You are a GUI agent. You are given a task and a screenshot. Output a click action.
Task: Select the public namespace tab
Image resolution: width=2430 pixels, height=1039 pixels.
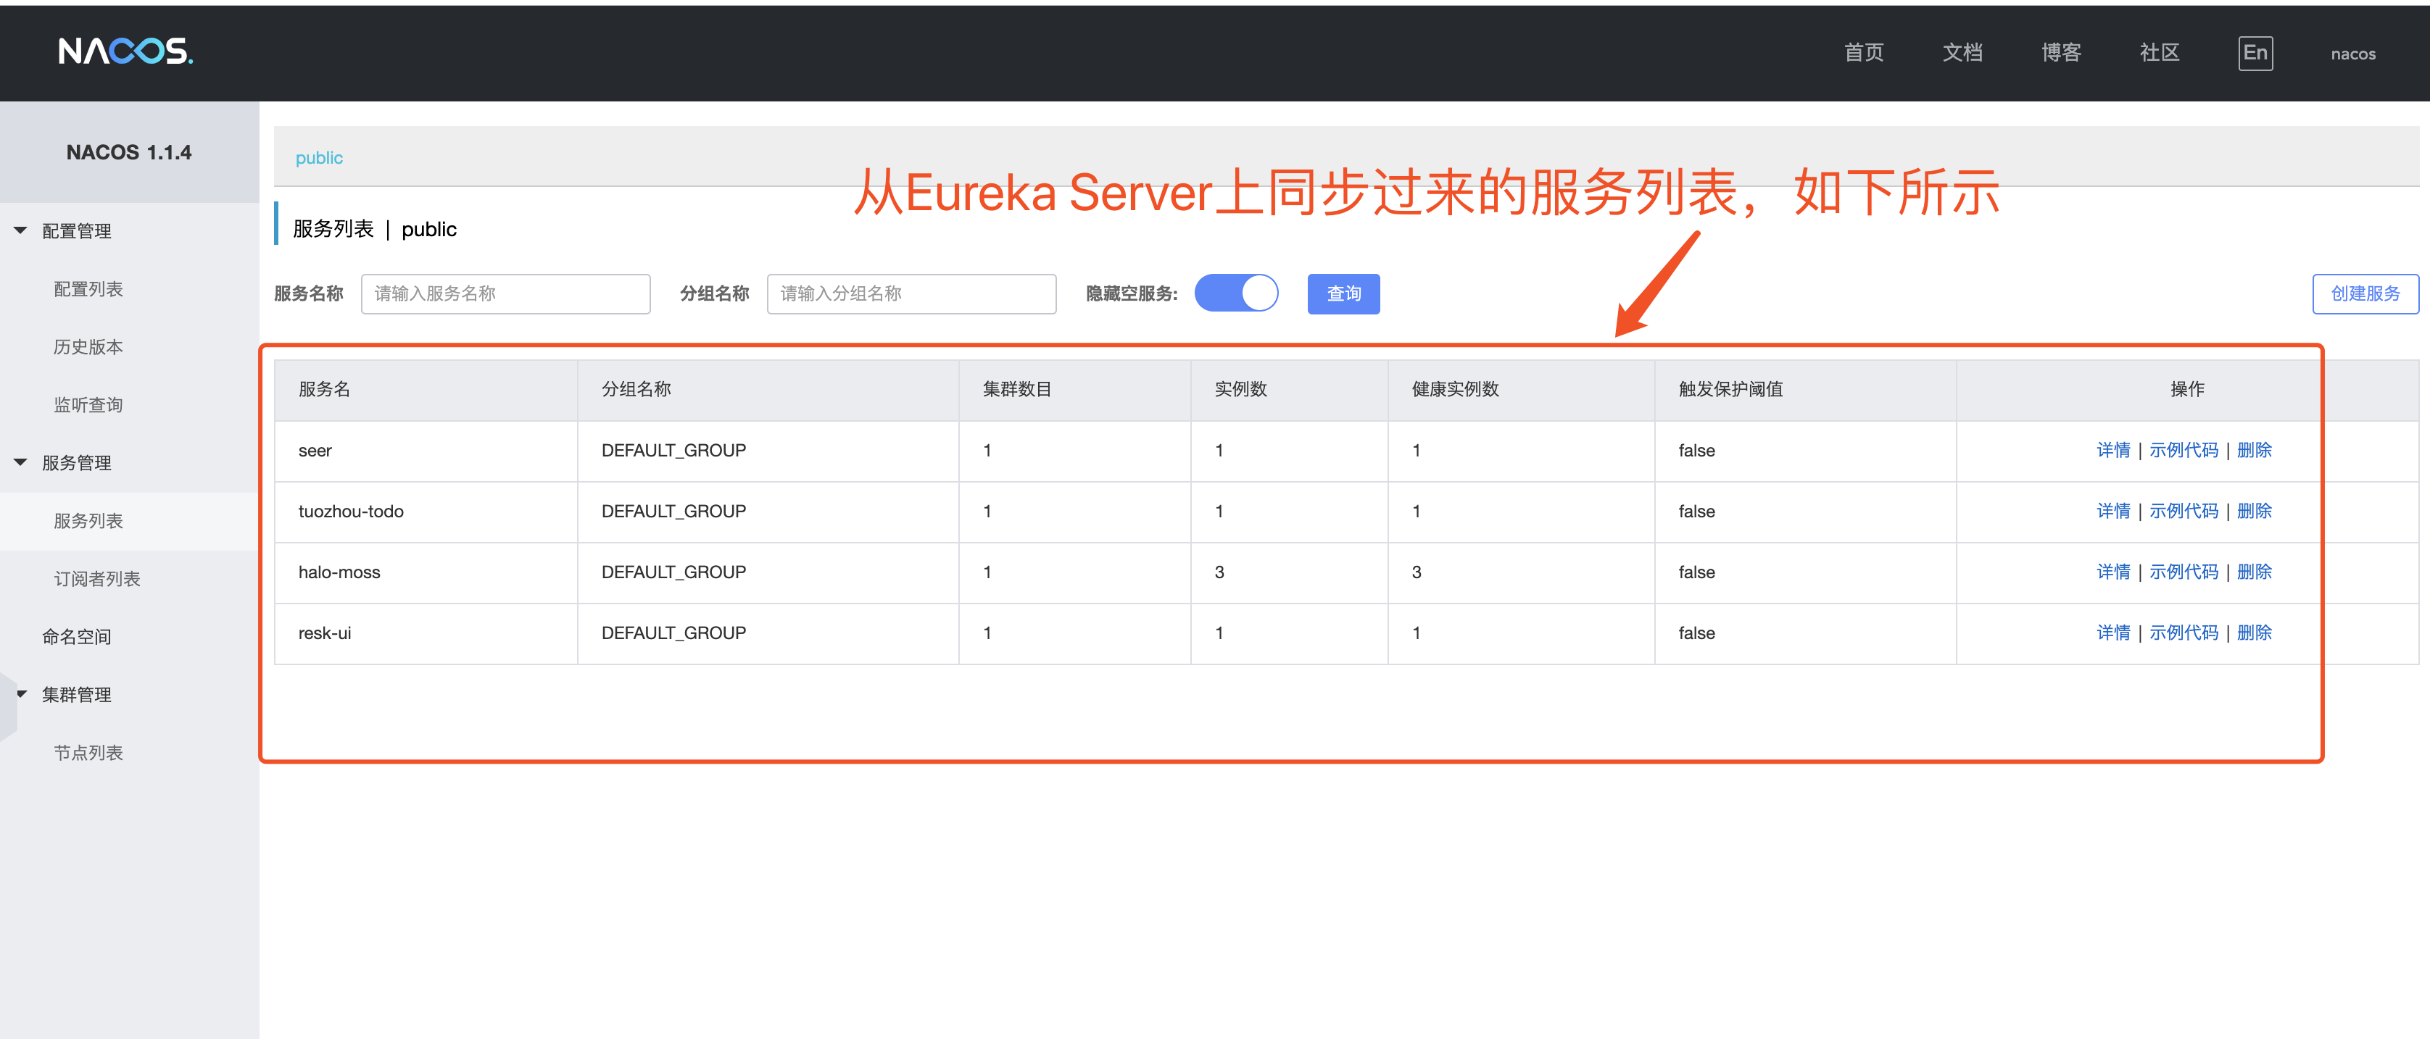(x=319, y=157)
